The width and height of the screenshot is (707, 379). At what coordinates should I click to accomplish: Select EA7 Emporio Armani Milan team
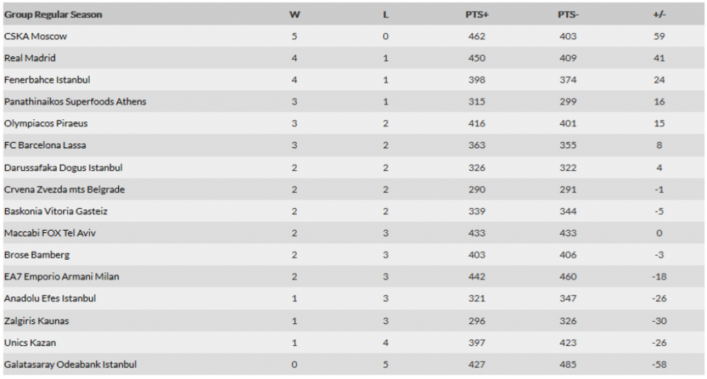61,277
